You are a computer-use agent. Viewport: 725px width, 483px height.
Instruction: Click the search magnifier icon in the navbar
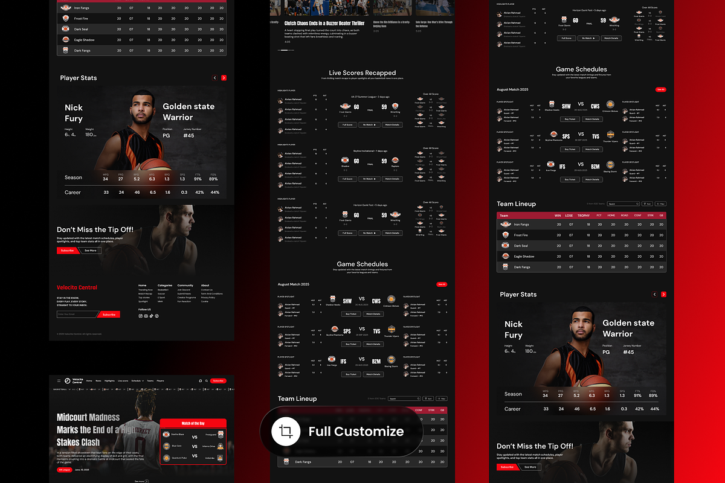click(207, 381)
